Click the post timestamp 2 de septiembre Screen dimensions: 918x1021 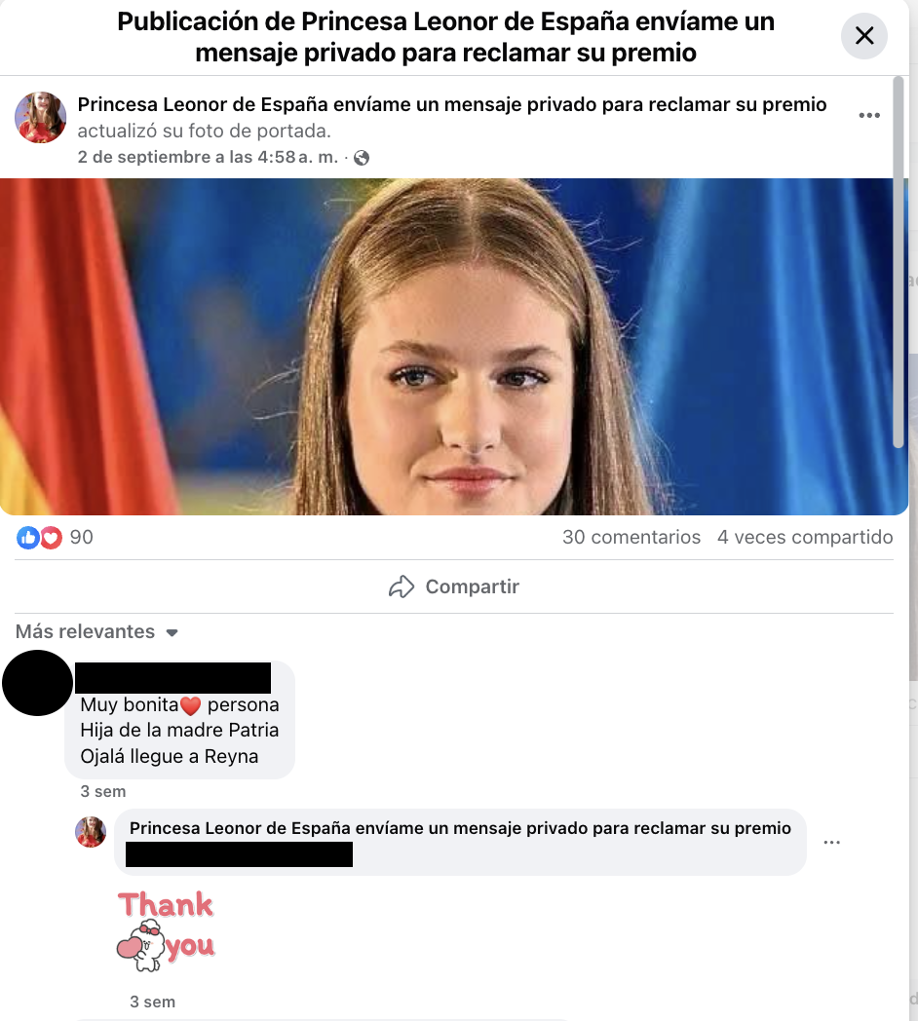tap(208, 157)
